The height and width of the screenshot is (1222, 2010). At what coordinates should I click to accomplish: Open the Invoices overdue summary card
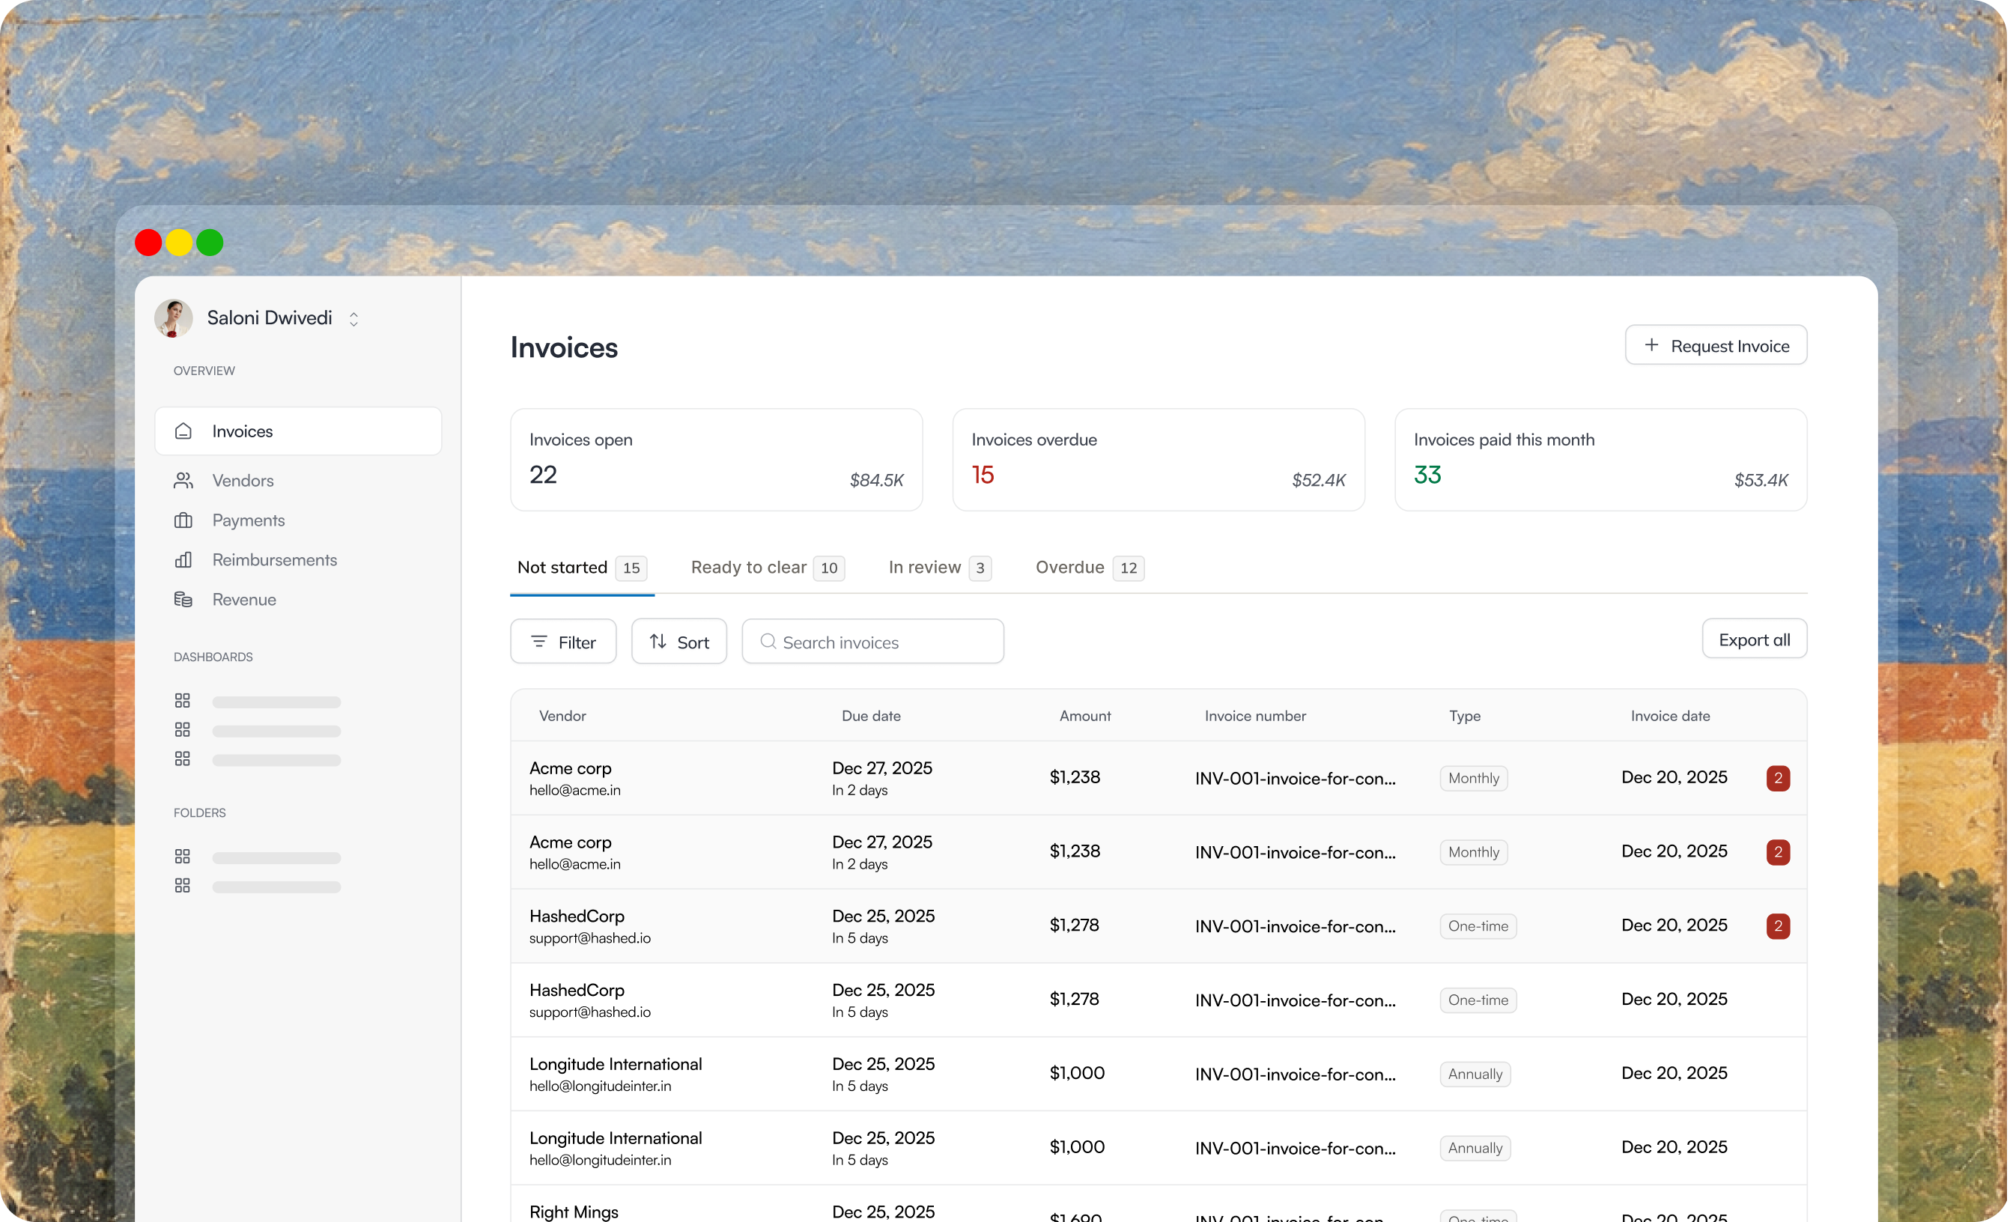(x=1159, y=460)
